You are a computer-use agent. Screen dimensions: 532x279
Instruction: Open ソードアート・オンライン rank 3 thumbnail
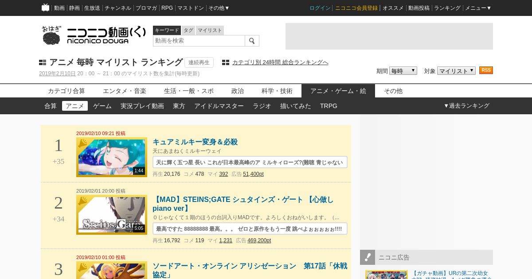(x=112, y=270)
